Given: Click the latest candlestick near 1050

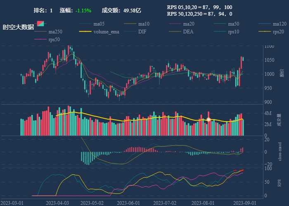Looking at the screenshot, I should [x=243, y=59].
